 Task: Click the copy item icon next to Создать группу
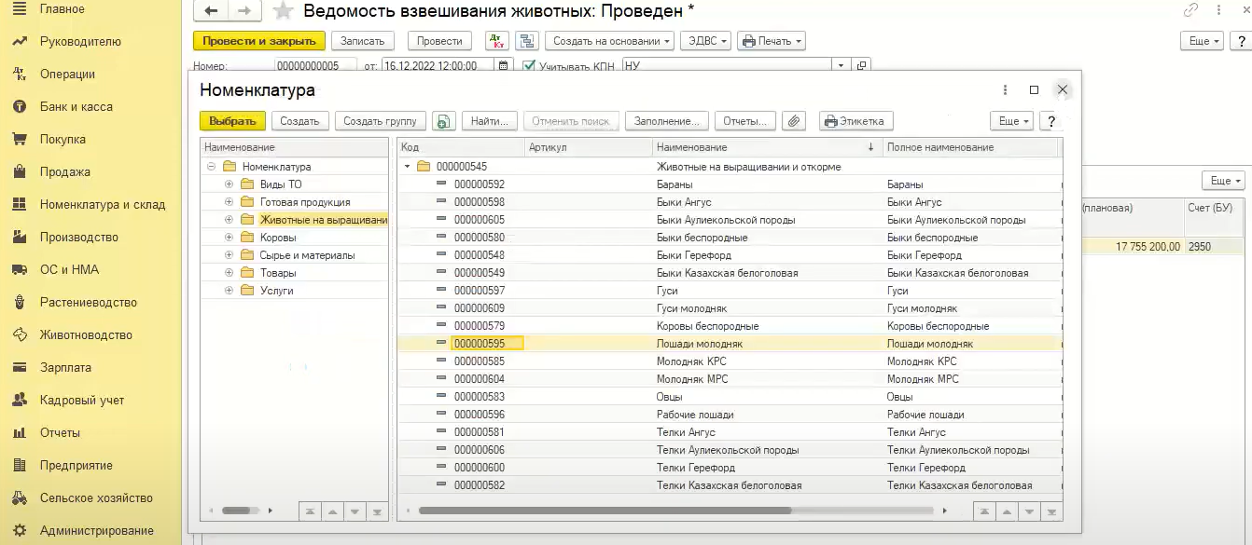click(444, 121)
